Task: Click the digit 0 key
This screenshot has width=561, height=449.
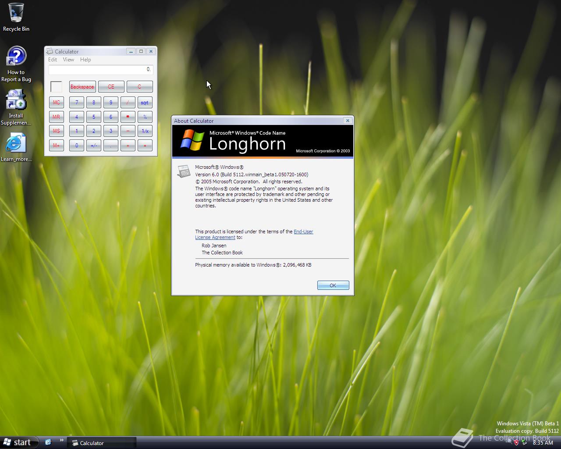Action: 77,146
